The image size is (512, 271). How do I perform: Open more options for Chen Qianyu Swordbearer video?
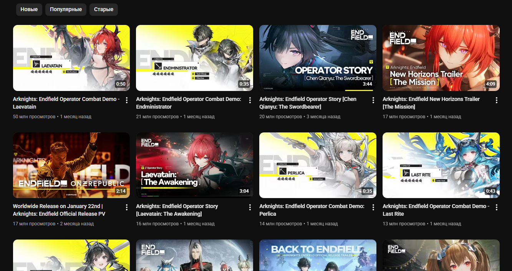pos(373,100)
